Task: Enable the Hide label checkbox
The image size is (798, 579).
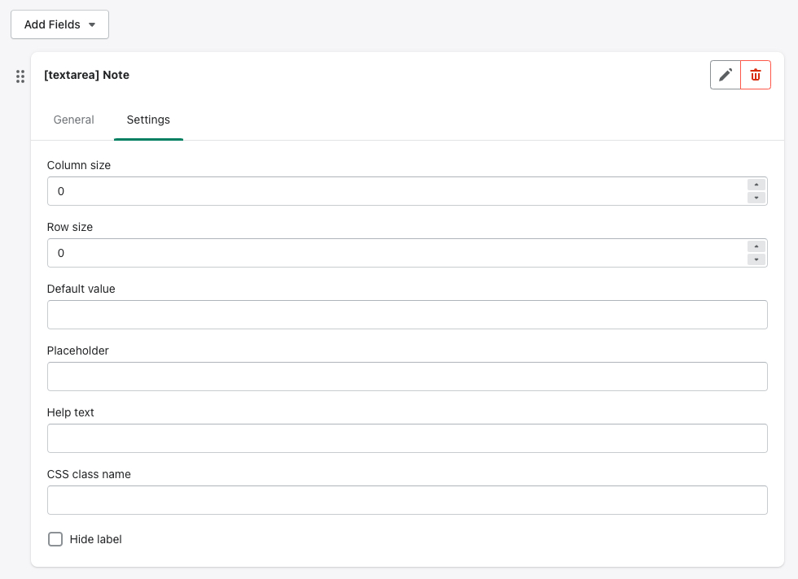Action: [55, 539]
